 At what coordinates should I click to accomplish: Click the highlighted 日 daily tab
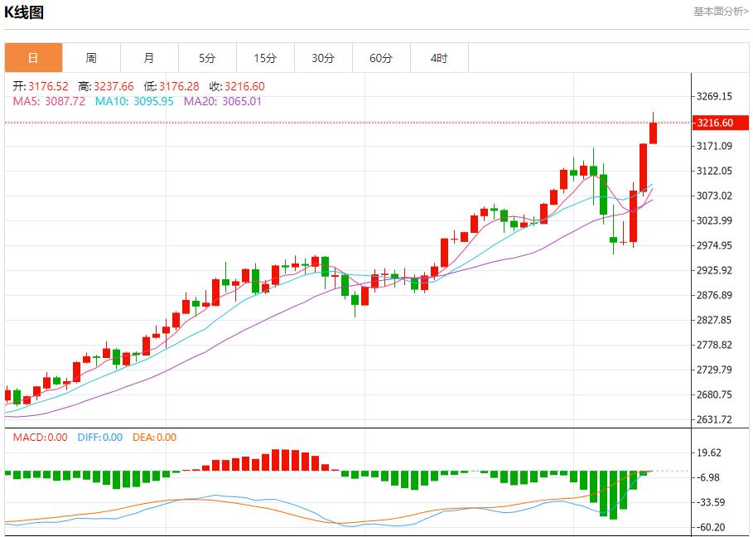pos(33,58)
